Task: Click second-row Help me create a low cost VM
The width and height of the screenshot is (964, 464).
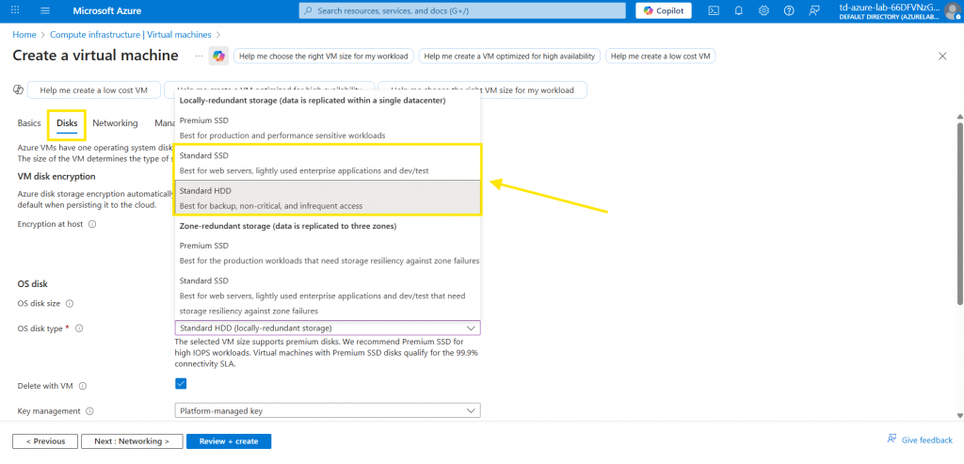Action: (93, 89)
